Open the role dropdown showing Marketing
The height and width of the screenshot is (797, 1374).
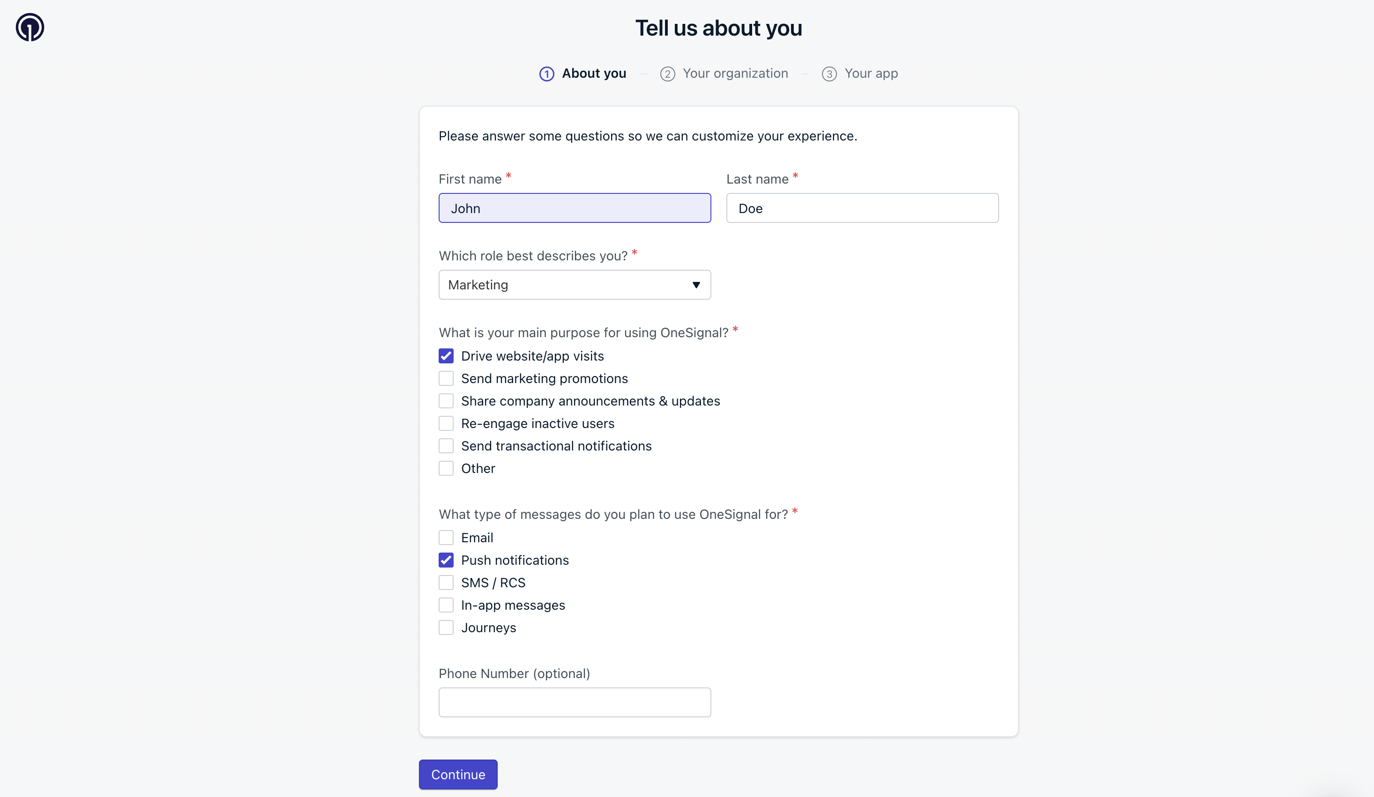(x=574, y=285)
